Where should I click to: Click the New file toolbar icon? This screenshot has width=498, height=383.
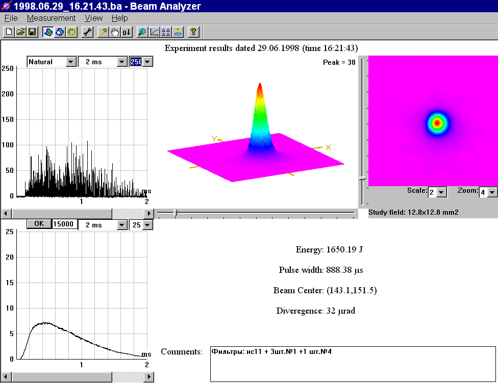pyautogui.click(x=9, y=32)
